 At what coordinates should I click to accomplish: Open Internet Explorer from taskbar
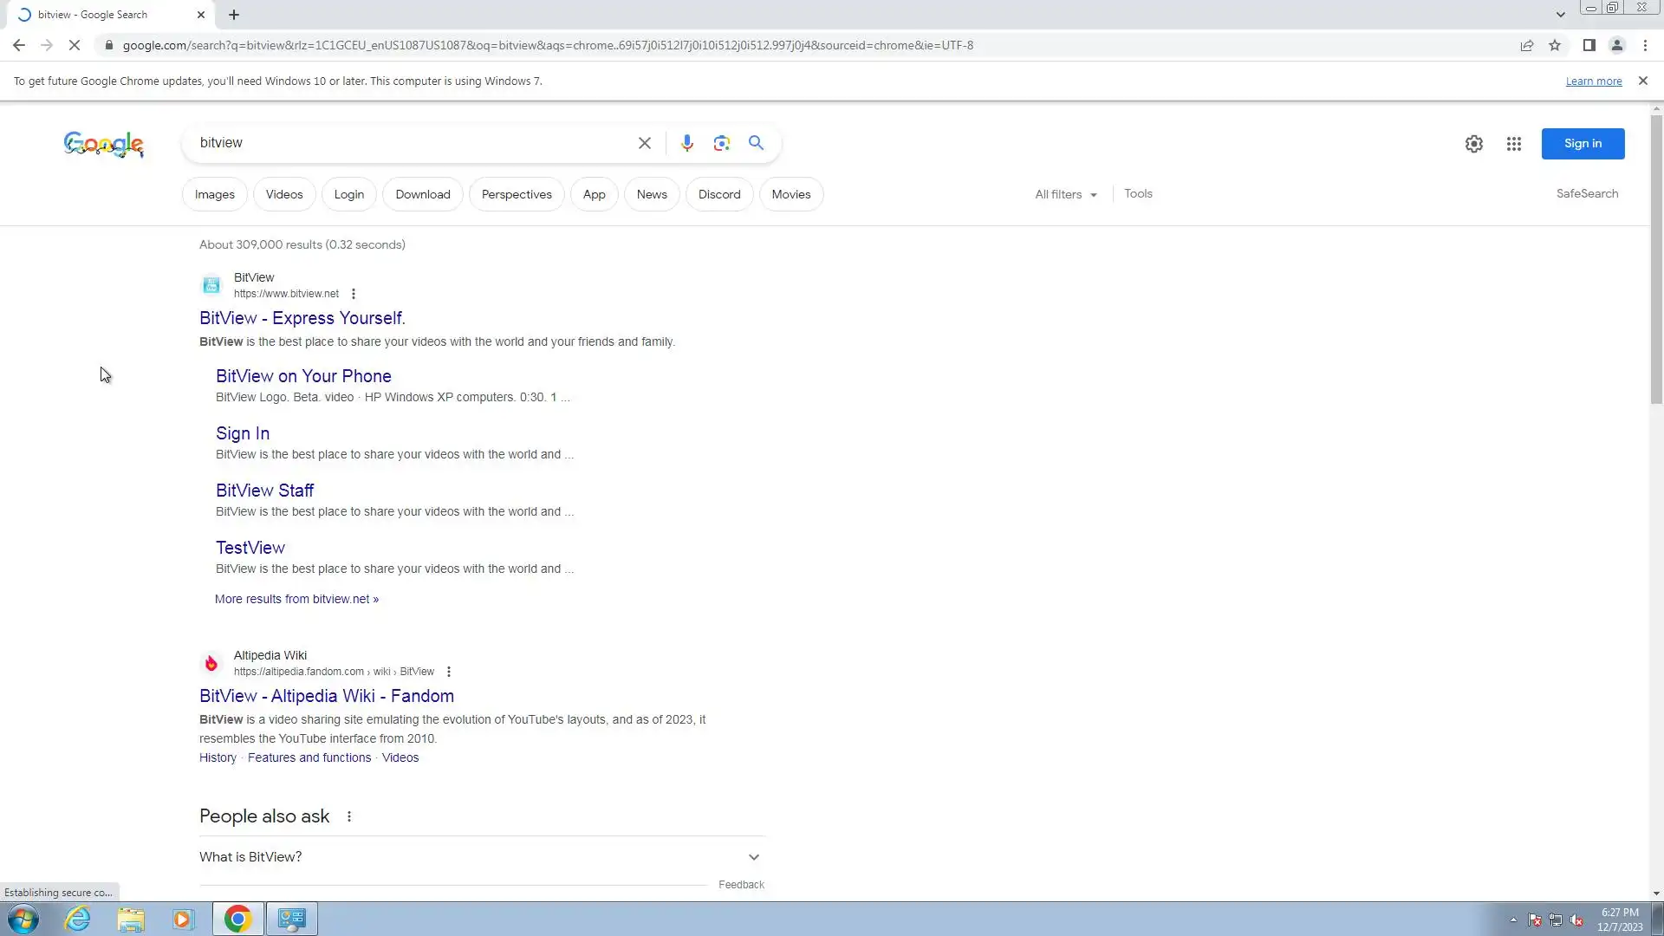(78, 919)
